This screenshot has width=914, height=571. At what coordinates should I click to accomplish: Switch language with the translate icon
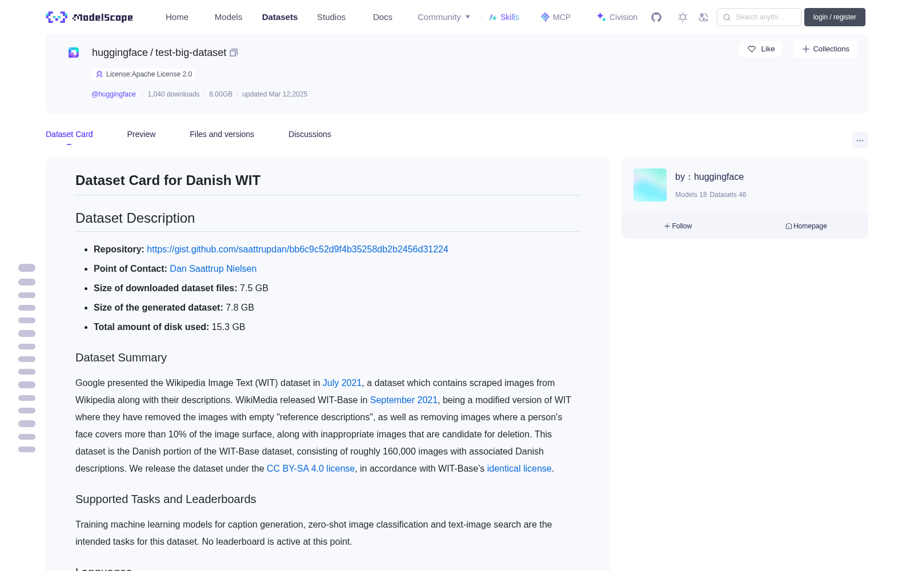(704, 17)
